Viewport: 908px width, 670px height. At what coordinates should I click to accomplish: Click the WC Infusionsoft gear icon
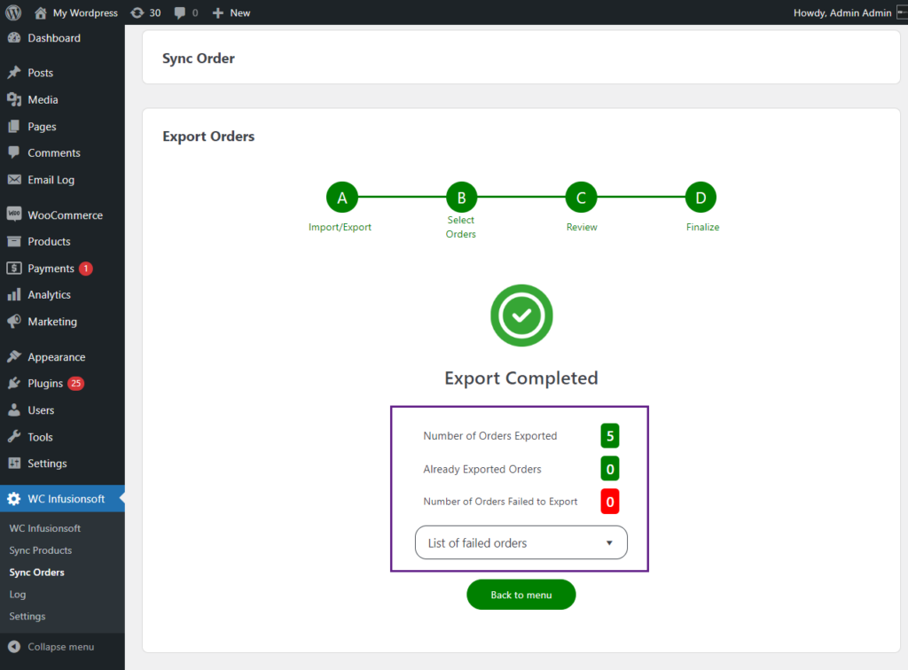pos(14,499)
